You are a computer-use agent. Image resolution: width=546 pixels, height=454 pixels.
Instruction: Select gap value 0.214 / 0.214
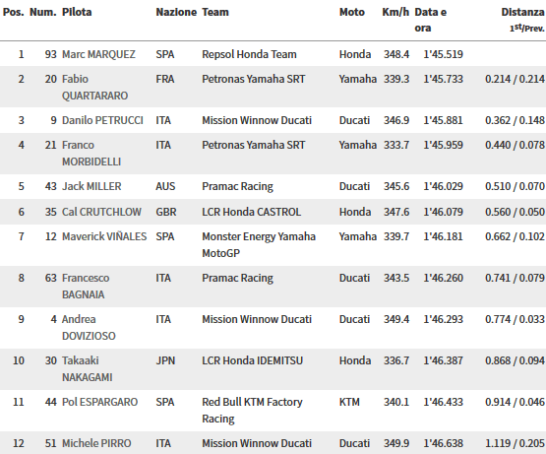point(515,79)
